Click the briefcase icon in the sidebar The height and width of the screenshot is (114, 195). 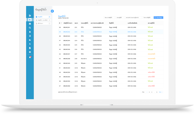30,24
